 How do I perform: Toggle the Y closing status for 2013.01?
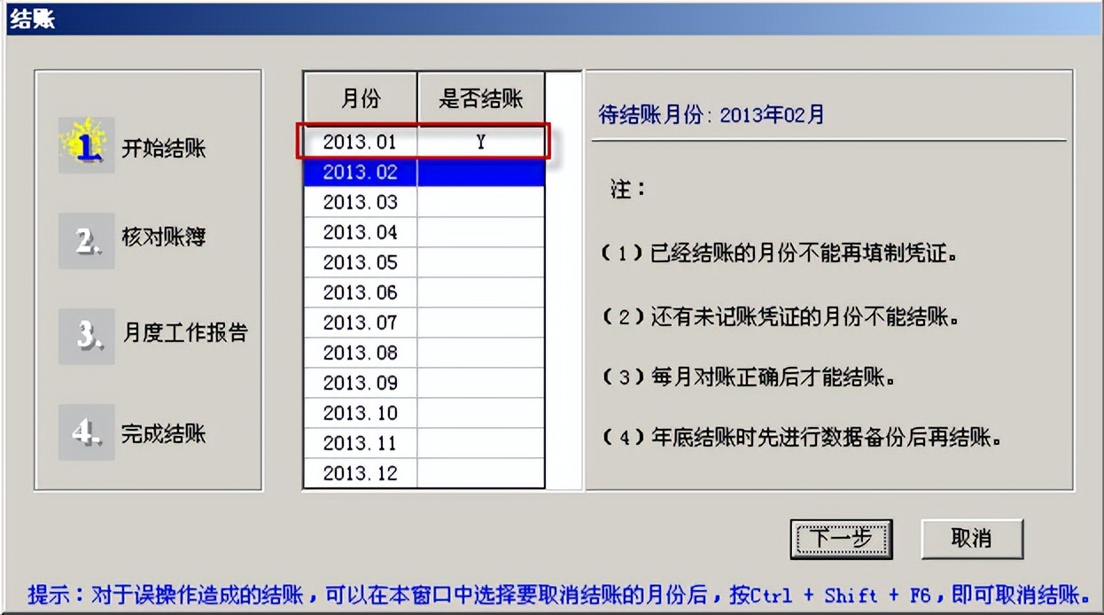click(480, 142)
